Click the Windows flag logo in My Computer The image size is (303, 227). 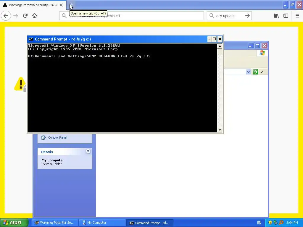click(262, 53)
